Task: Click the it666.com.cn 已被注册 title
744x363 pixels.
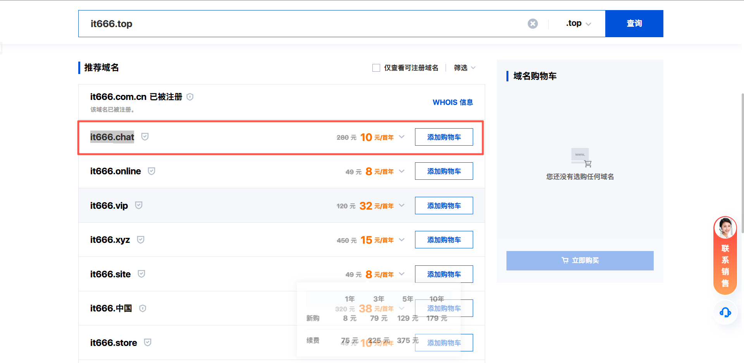Action: tap(136, 97)
